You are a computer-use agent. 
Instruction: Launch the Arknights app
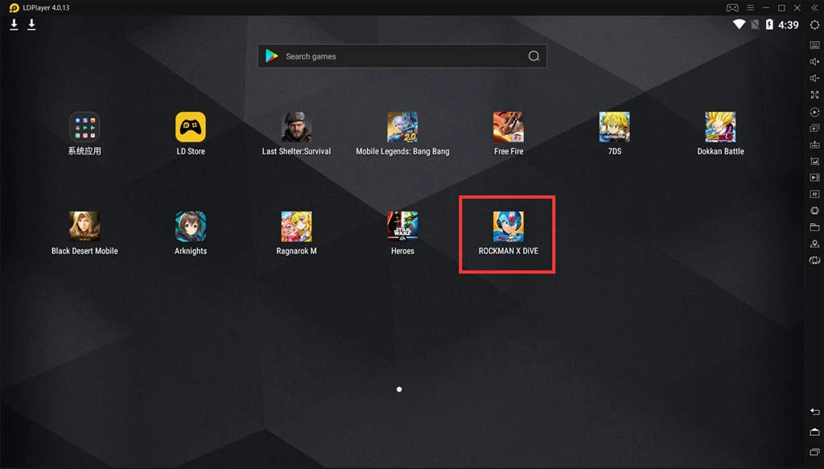tap(190, 226)
